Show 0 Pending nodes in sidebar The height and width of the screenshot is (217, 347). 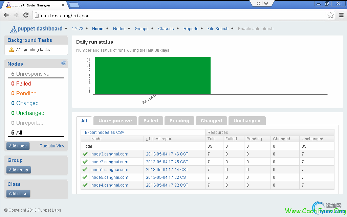point(24,94)
